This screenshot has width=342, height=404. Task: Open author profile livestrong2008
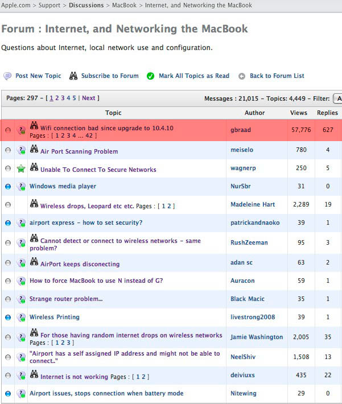(x=253, y=317)
